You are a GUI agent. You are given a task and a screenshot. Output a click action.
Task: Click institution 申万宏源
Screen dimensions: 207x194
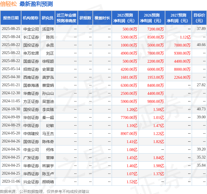[x=31, y=53]
